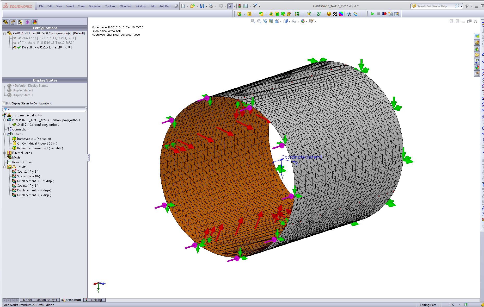Screen dimensions: 484x307
Task: Open the File menu
Action: coord(41,6)
